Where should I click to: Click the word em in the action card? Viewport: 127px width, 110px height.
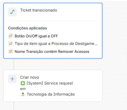tap(23, 89)
